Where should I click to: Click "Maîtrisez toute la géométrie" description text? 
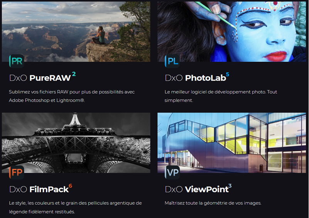tap(213, 203)
